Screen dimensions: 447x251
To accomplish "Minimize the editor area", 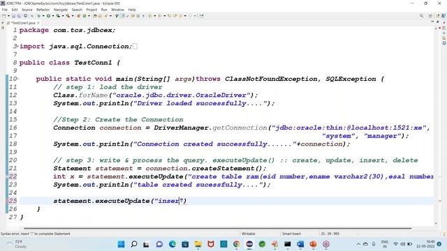I will point(432,22).
